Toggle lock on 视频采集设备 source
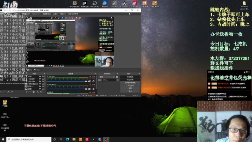 tap(43, 84)
